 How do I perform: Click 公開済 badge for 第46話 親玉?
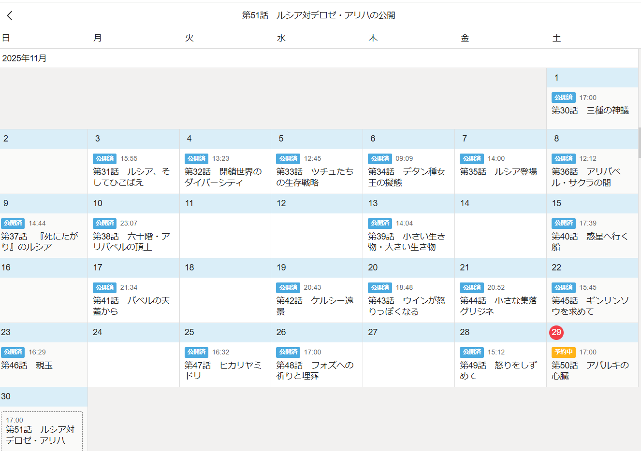[x=13, y=352]
